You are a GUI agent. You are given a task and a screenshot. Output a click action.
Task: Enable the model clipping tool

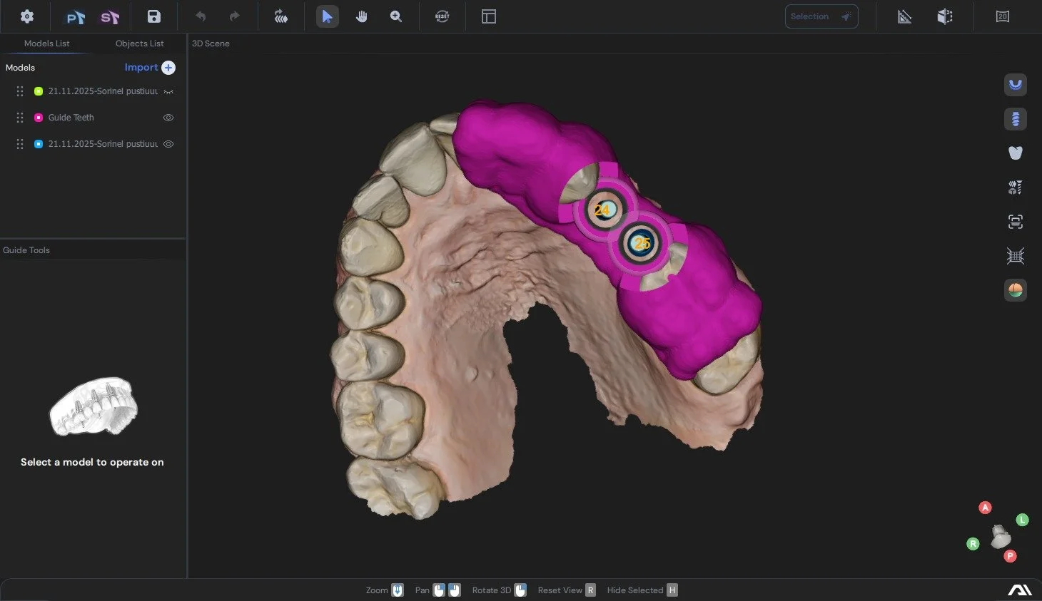pos(945,16)
